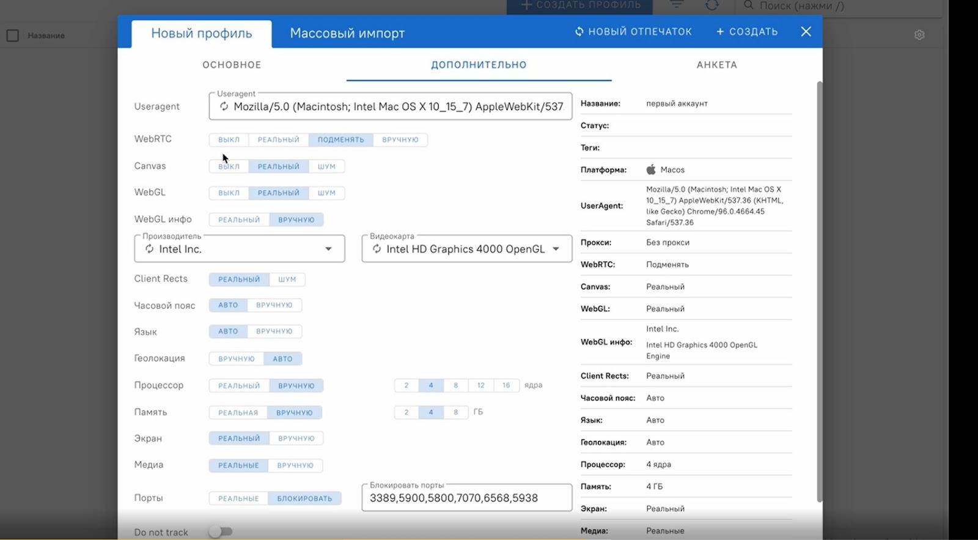Set Геолокация to АВТО
Image resolution: width=978 pixels, height=540 pixels.
[282, 359]
